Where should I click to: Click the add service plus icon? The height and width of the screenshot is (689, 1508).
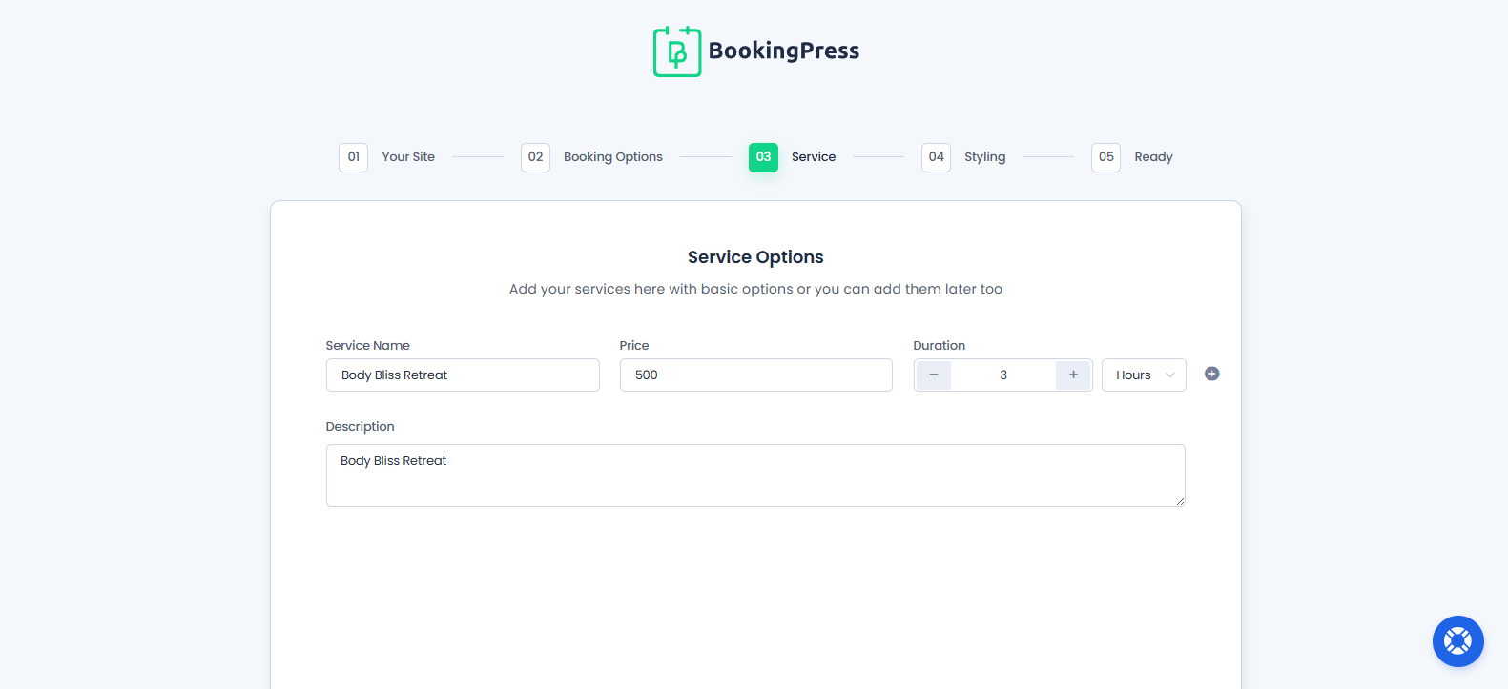click(1211, 374)
